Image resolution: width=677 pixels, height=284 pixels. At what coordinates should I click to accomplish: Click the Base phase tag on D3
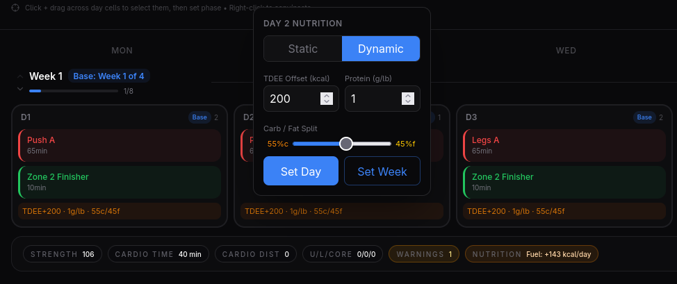[644, 117]
